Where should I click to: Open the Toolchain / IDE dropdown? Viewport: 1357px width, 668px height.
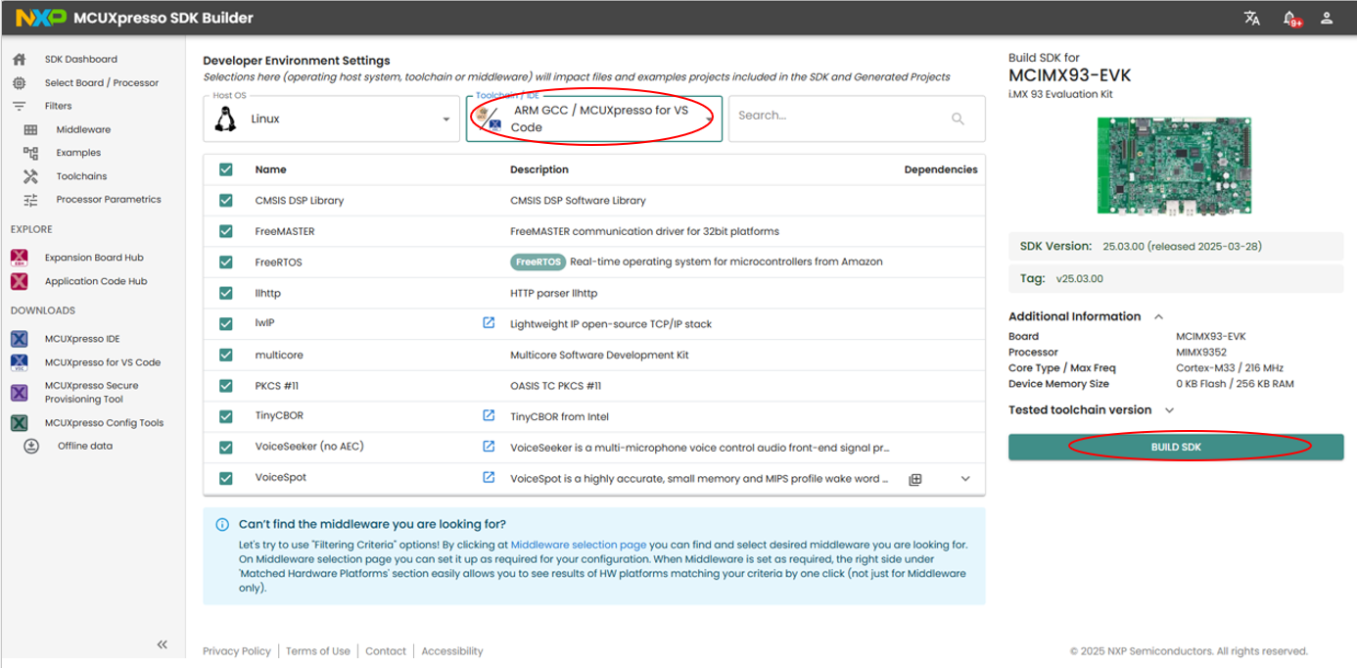tap(594, 119)
